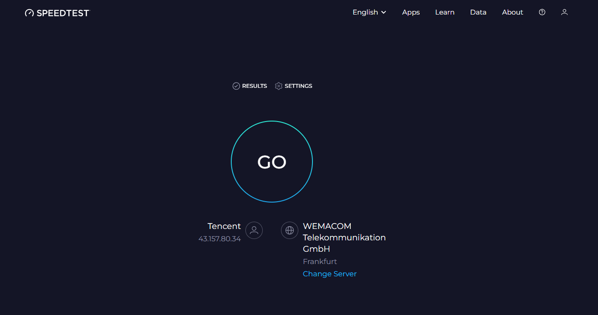Open SETTINGS
The height and width of the screenshot is (315, 598).
coord(293,86)
